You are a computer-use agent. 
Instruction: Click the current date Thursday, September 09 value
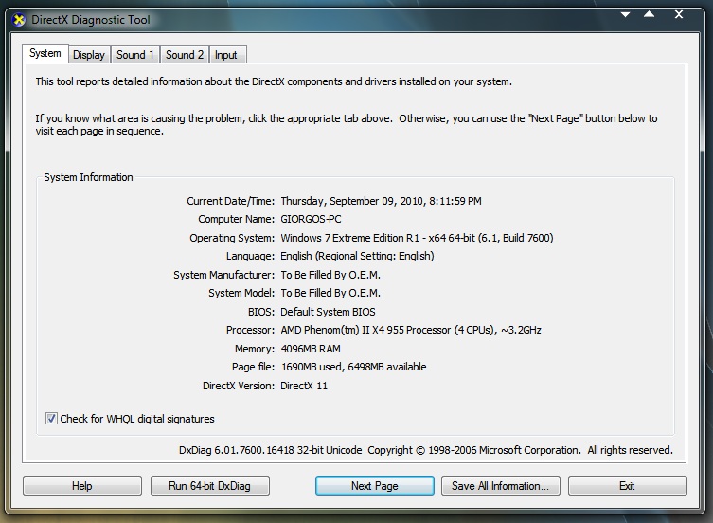tap(381, 201)
